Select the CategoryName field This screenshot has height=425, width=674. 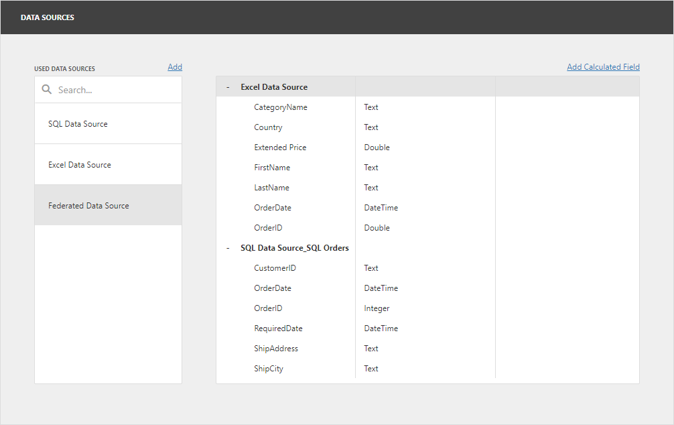point(280,107)
